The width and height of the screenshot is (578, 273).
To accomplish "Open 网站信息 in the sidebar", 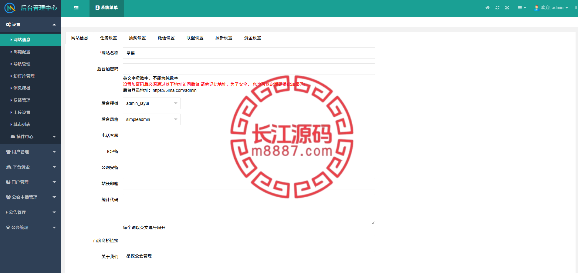I will point(30,40).
